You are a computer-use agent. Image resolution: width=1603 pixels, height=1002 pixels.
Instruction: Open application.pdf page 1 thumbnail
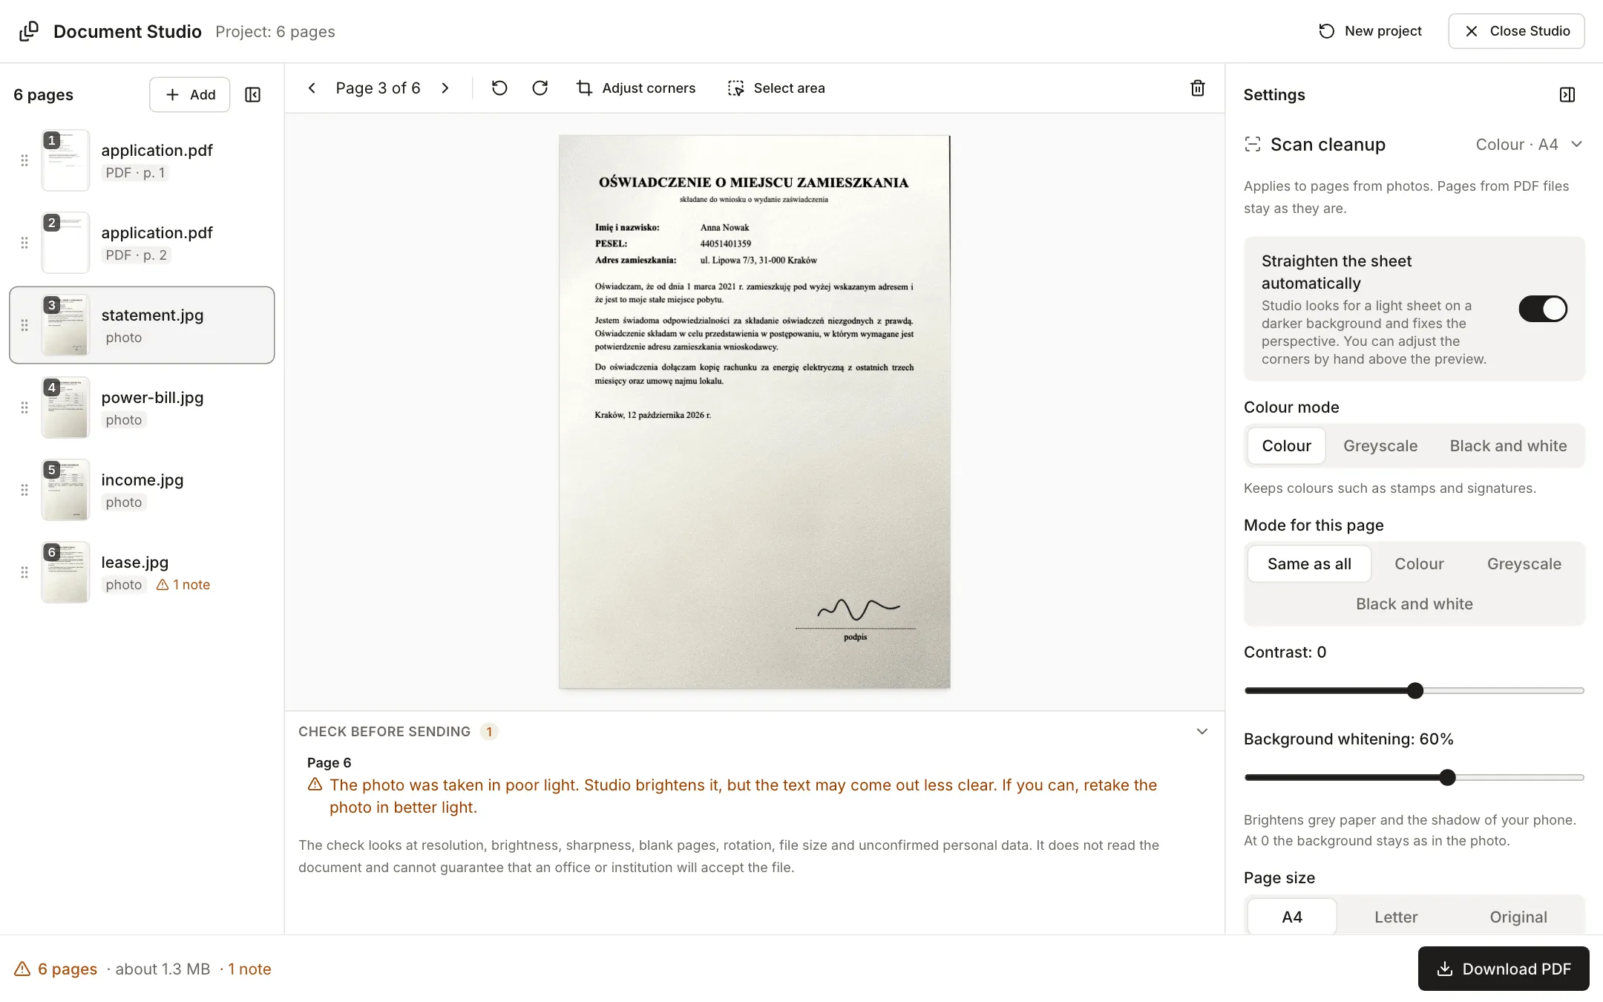[x=65, y=160]
